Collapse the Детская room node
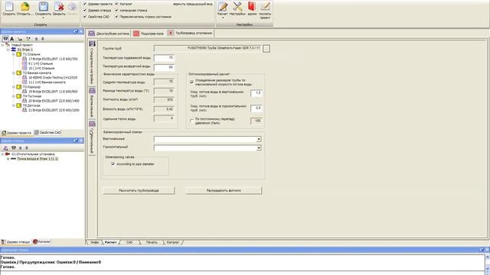Viewport: 490px width, 275px height. pos(14,105)
